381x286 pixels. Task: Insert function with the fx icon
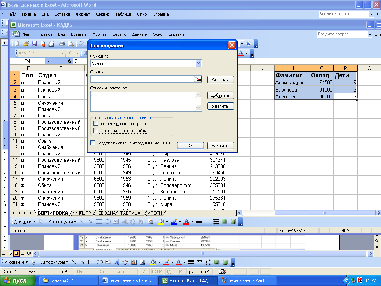click(69, 61)
